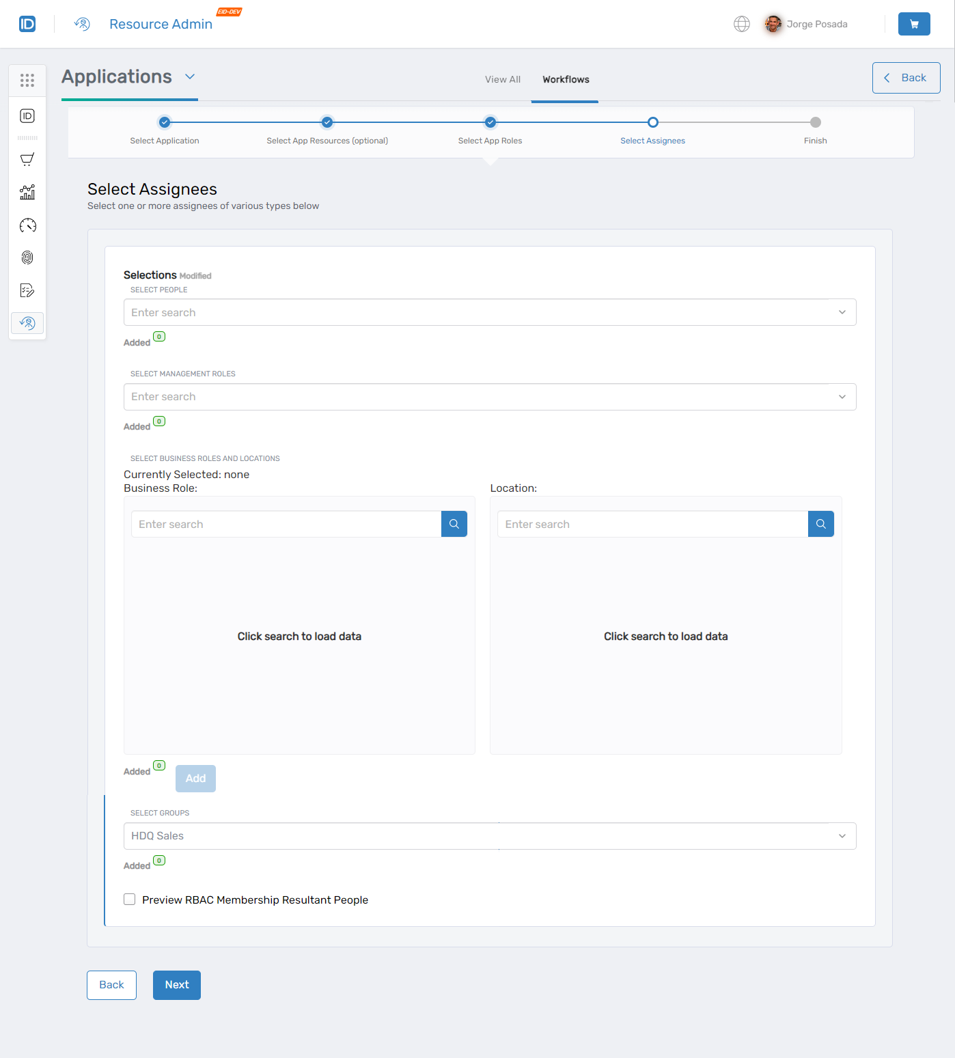
Task: Select the Workflows person icon in sidebar
Action: (27, 323)
